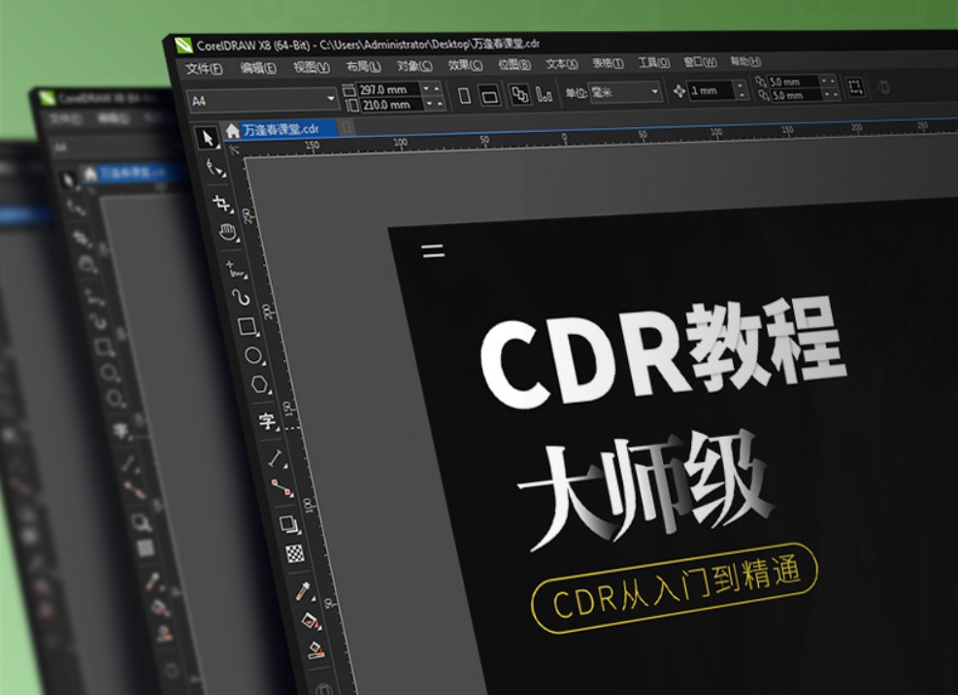The image size is (958, 695).
Task: Open the 视图 menu
Action: click(x=311, y=67)
